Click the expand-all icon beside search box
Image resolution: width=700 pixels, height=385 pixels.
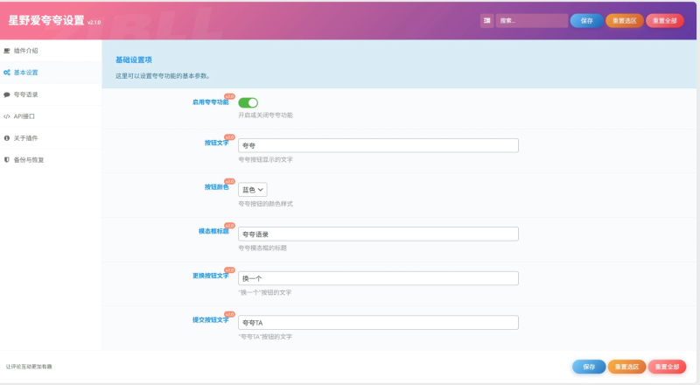[486, 20]
